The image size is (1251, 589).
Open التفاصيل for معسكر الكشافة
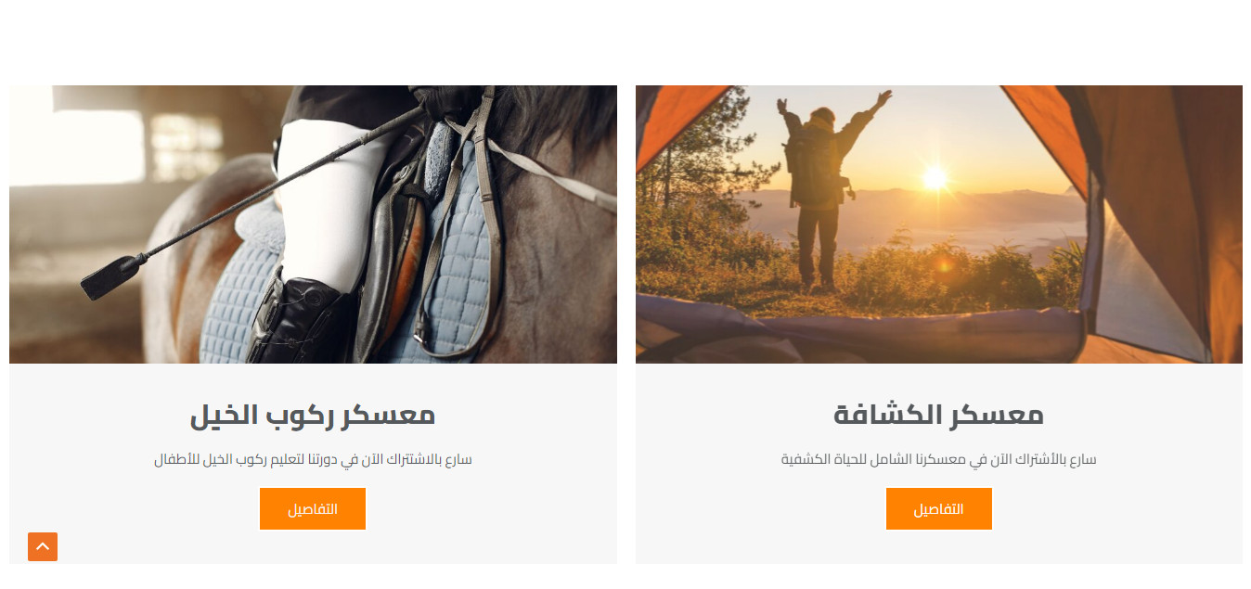tap(938, 508)
